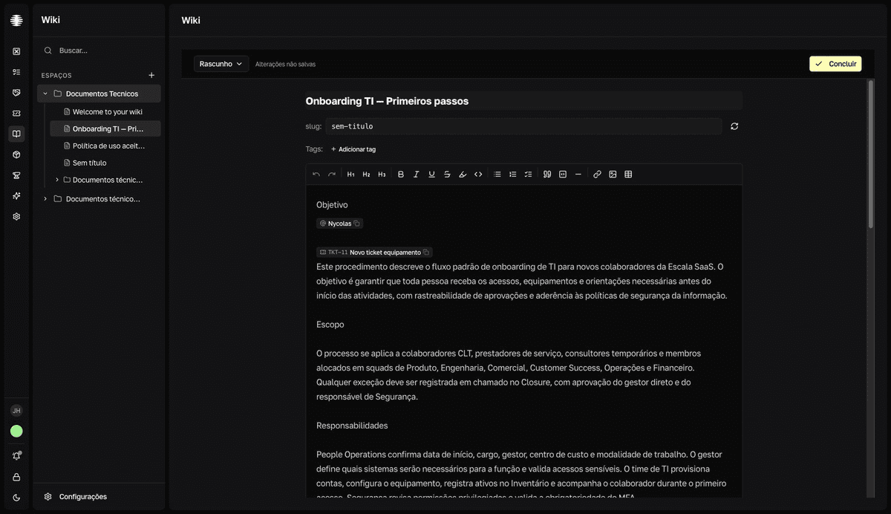This screenshot has width=891, height=514.
Task: Open the TKT-11 Novo ticket equipamento chip
Action: pyautogui.click(x=374, y=253)
